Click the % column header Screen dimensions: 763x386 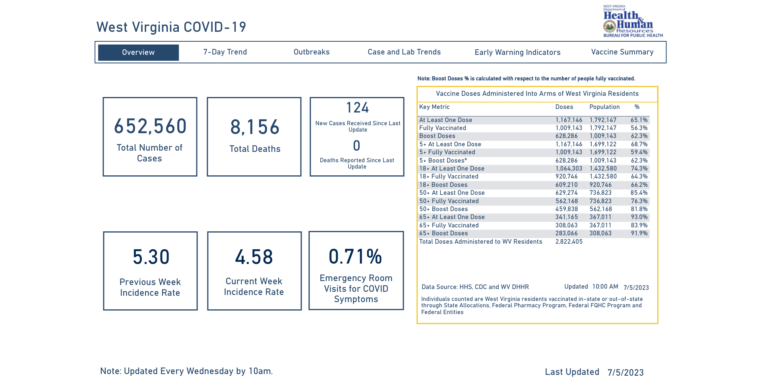coord(637,107)
